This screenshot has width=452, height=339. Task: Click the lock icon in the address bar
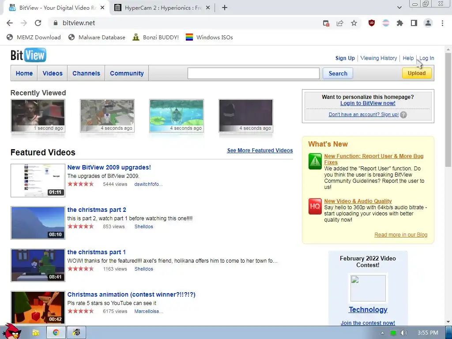click(x=56, y=23)
